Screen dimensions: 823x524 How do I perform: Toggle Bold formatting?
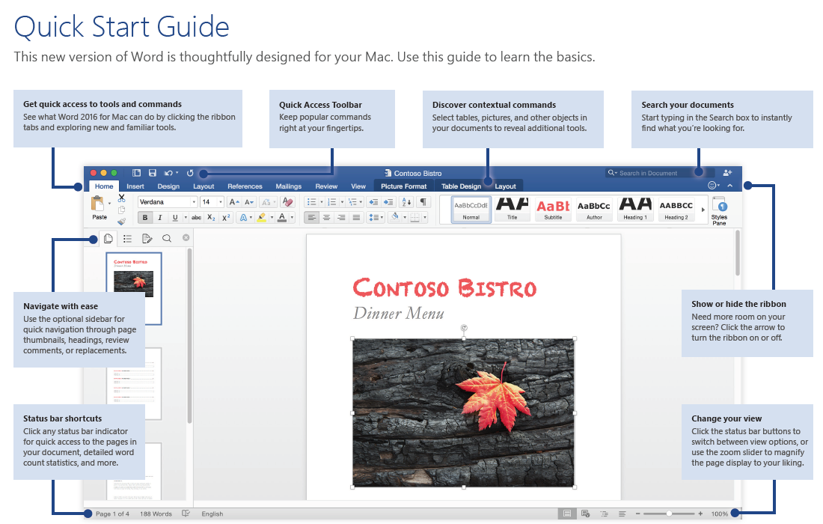(145, 217)
